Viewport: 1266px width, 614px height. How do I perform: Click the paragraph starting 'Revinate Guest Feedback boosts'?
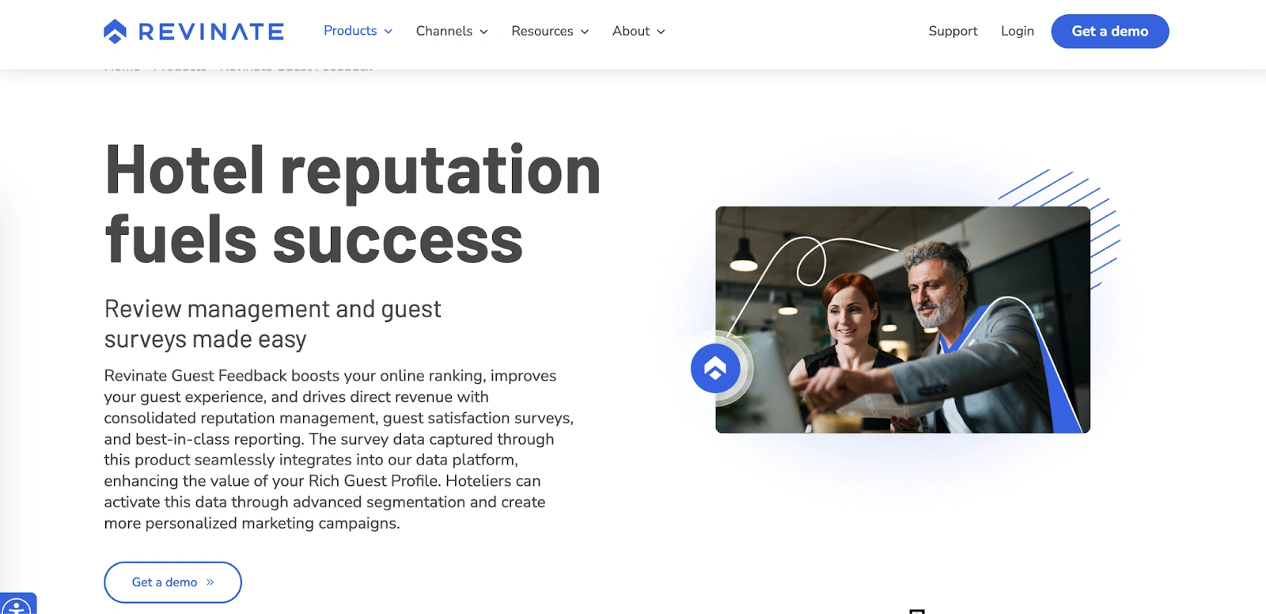pos(339,449)
